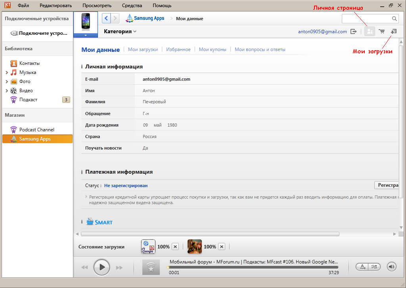
Task: Remove the Google app download with X
Action: click(x=175, y=247)
